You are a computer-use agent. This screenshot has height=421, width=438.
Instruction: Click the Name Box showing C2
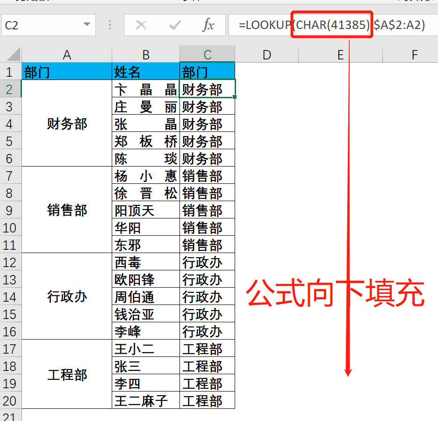click(42, 25)
